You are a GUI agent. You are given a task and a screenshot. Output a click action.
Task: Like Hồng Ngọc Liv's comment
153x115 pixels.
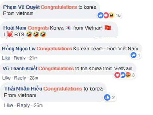point(6,58)
